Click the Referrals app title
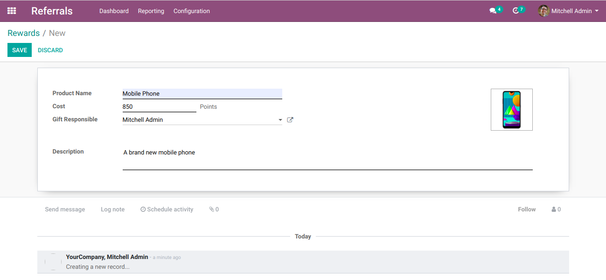Viewport: 606px width, 280px height. 52,11
